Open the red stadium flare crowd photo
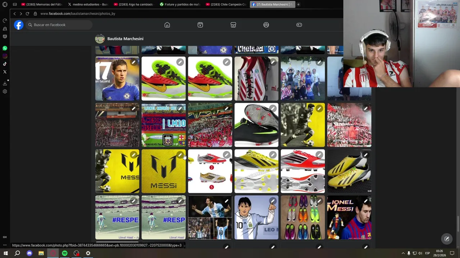Screen dimensions: 460x258 349,125
